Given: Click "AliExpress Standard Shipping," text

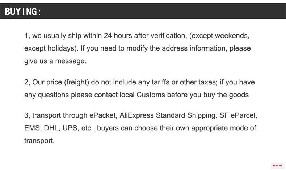Looking at the screenshot, I should pyautogui.click(x=168, y=116).
